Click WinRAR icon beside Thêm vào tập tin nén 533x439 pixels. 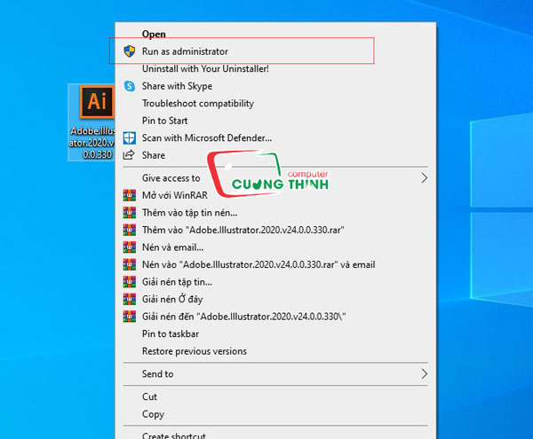point(129,213)
